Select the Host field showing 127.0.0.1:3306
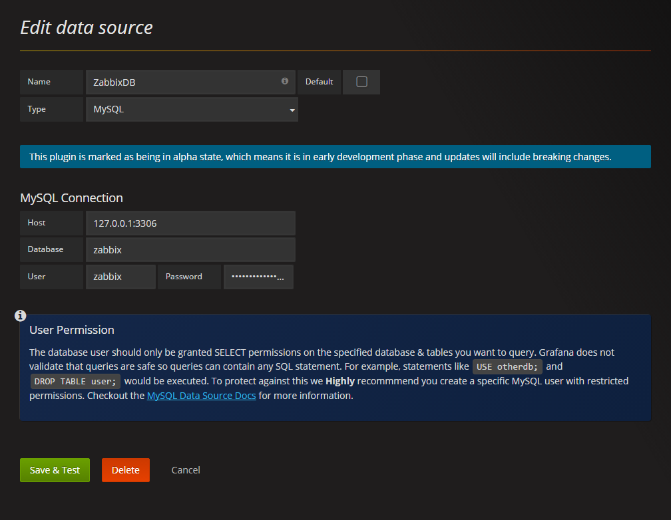 pos(190,223)
